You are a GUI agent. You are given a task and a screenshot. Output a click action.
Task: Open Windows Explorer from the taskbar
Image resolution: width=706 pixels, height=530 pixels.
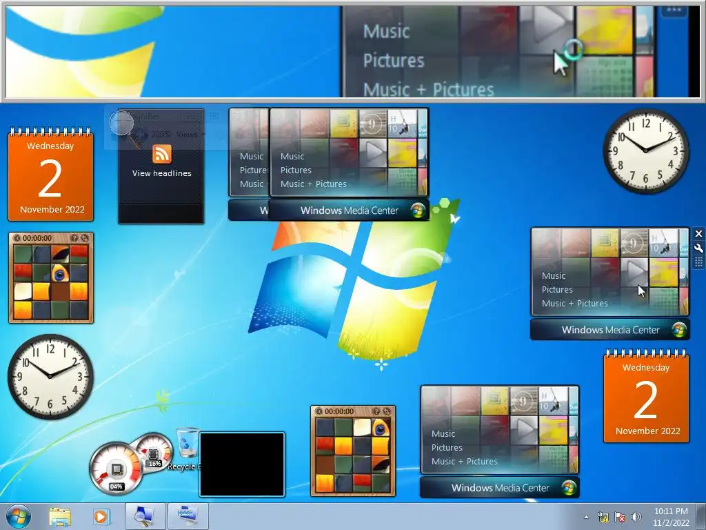[x=61, y=517]
